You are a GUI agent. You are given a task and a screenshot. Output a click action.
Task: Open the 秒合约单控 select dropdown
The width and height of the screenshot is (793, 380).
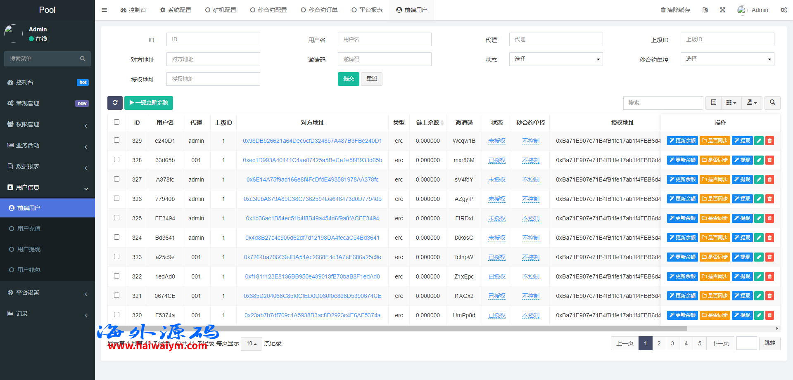click(727, 59)
